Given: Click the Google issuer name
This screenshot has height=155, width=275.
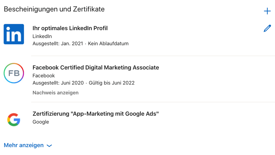Looking at the screenshot, I should tap(41, 122).
